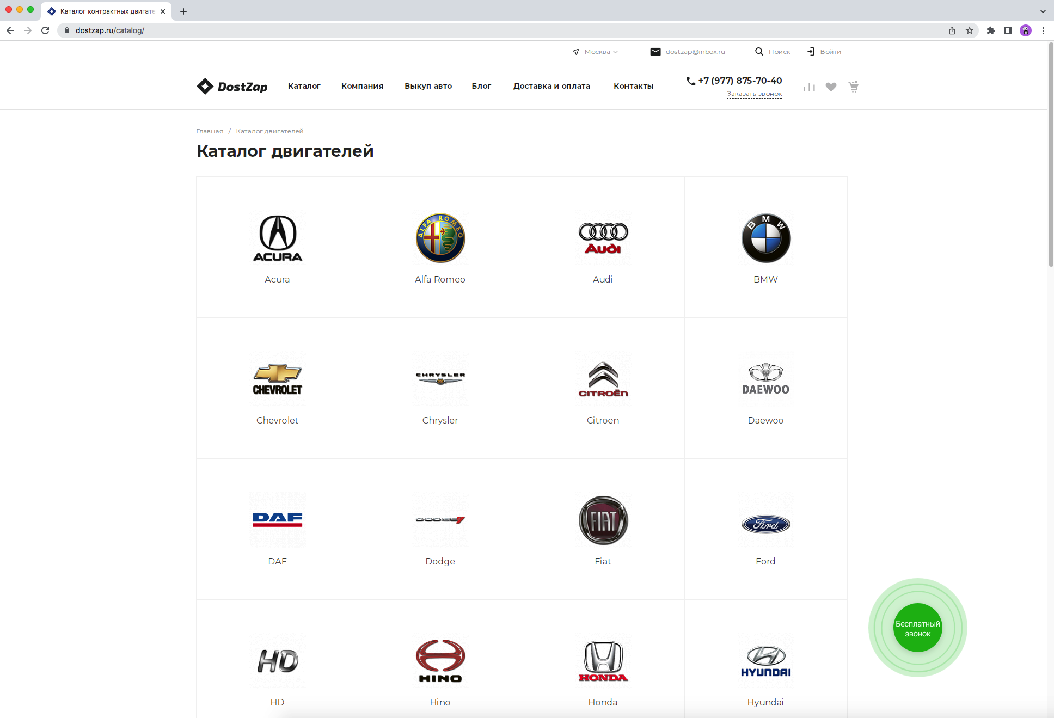Open favorites heart icon
This screenshot has height=718, width=1054.
click(x=831, y=87)
